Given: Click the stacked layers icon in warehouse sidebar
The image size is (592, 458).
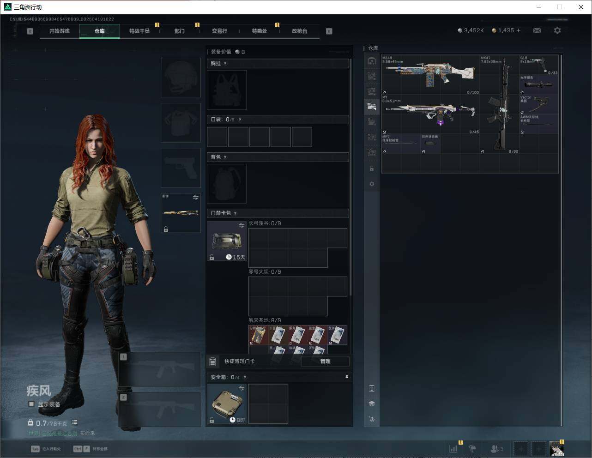Looking at the screenshot, I should [x=372, y=404].
